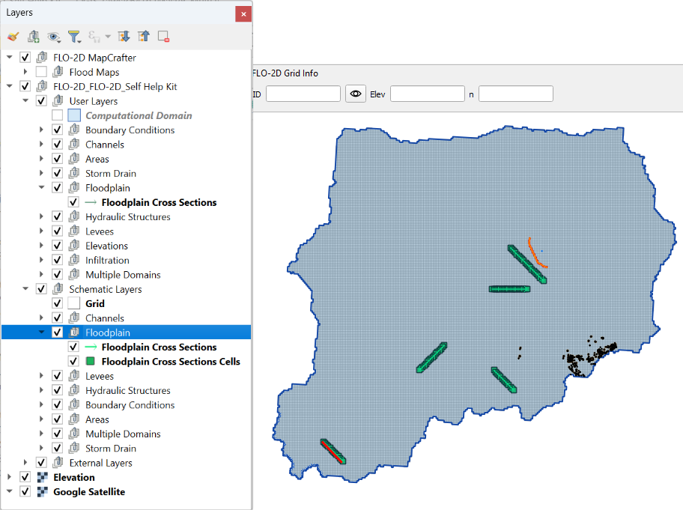Click the Remove Layer/Group icon
Viewport: 683px width, 510px height.
(x=163, y=36)
